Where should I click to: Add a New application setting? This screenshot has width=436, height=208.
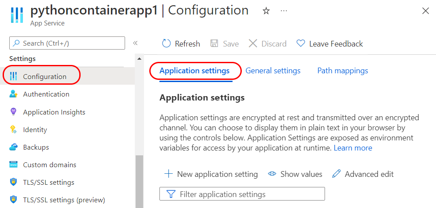pyautogui.click(x=217, y=174)
